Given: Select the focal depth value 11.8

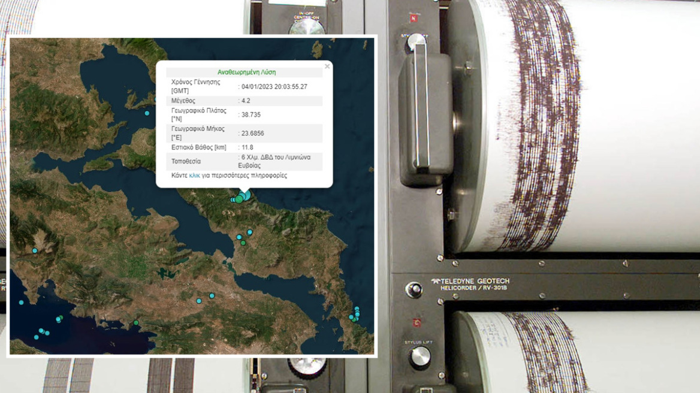Looking at the screenshot, I should click(x=248, y=147).
